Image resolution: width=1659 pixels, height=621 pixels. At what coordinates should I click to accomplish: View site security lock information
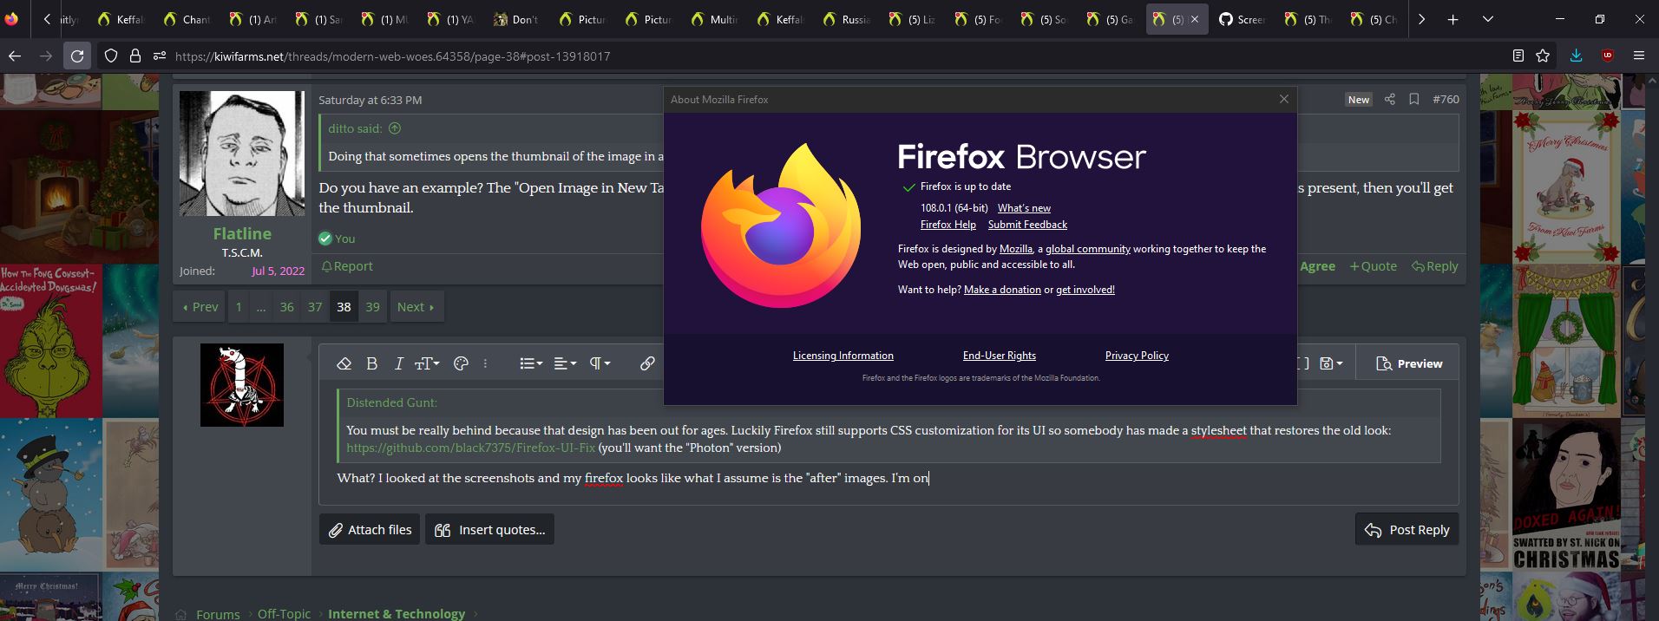coord(134,56)
